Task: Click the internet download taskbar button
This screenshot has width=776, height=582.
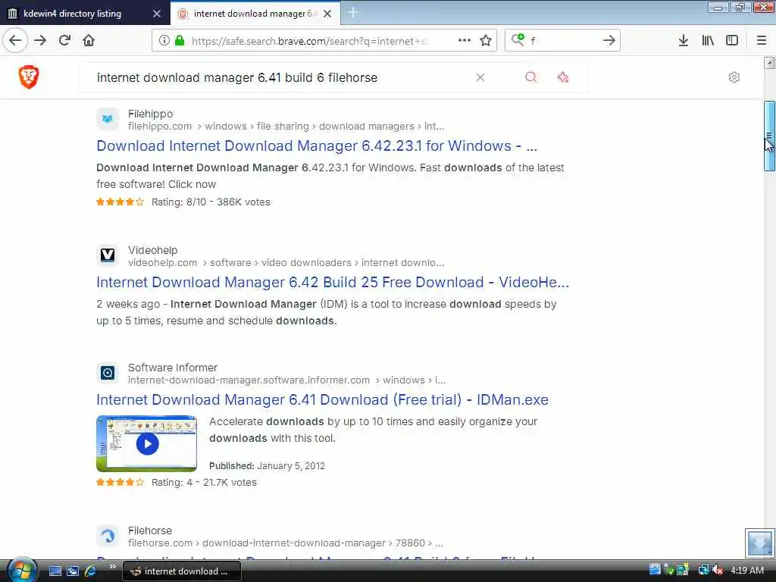Action: [182, 571]
